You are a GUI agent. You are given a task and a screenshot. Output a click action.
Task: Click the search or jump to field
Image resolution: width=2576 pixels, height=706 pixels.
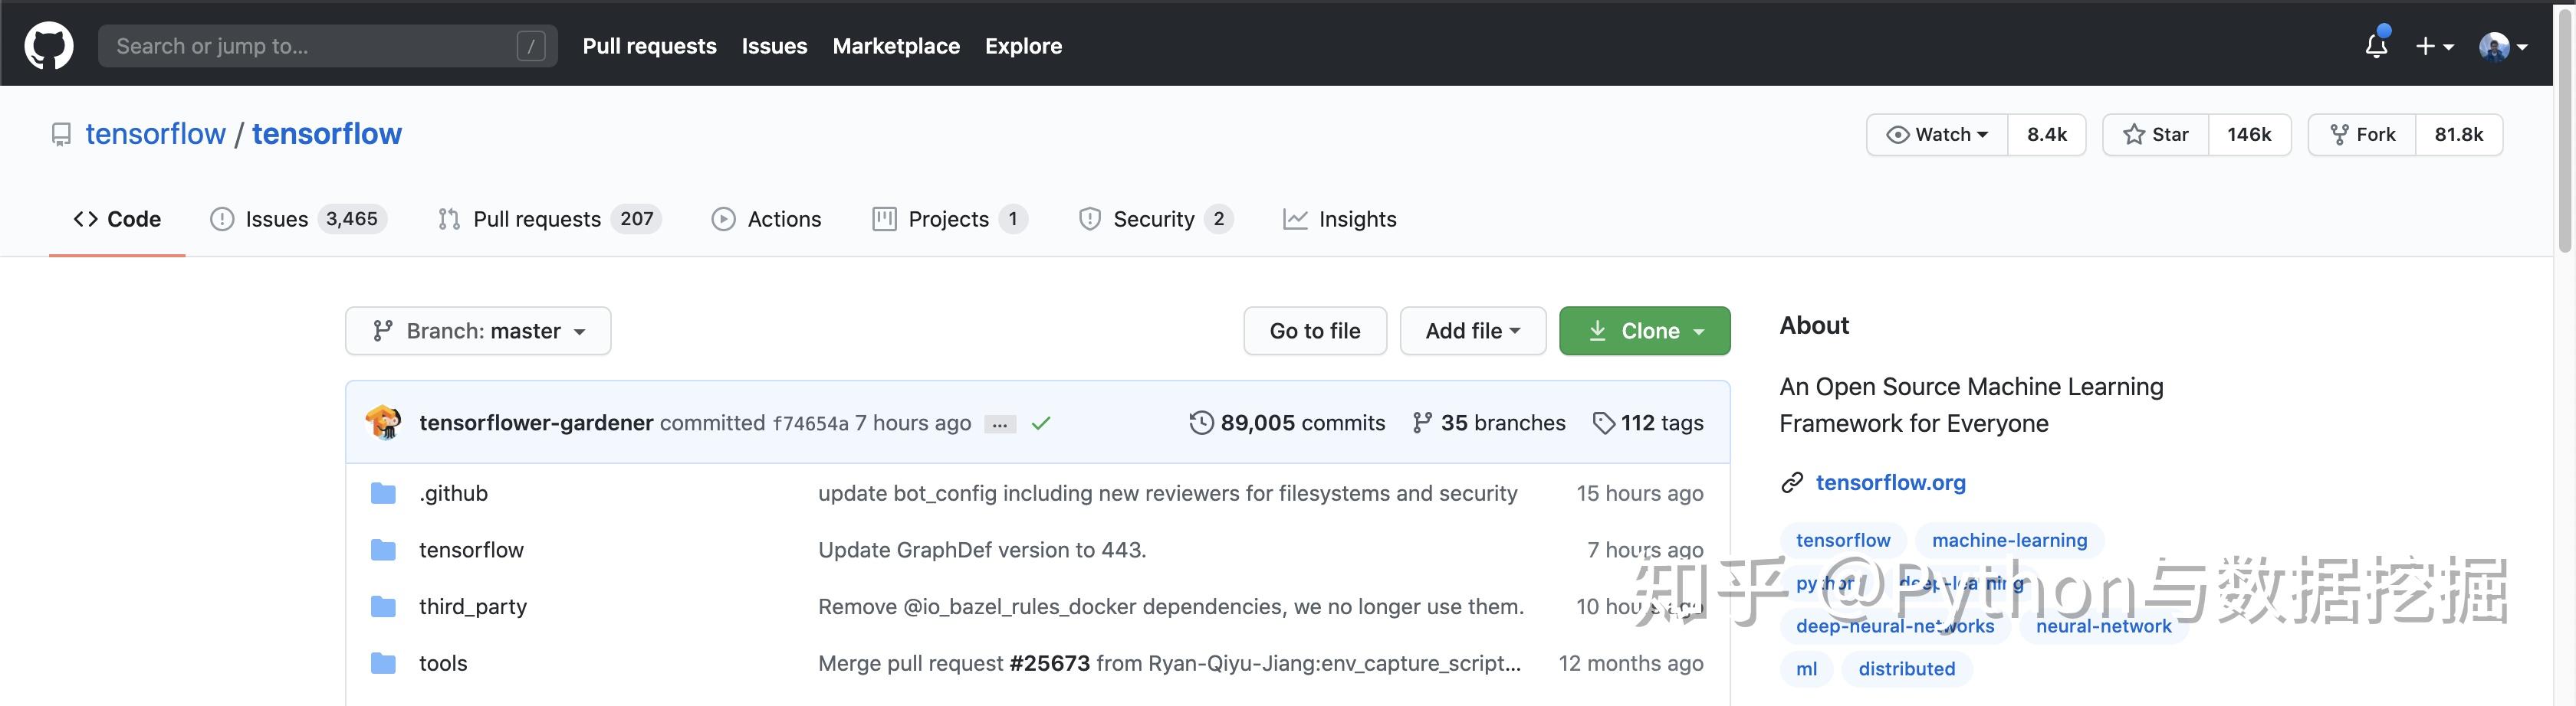327,46
